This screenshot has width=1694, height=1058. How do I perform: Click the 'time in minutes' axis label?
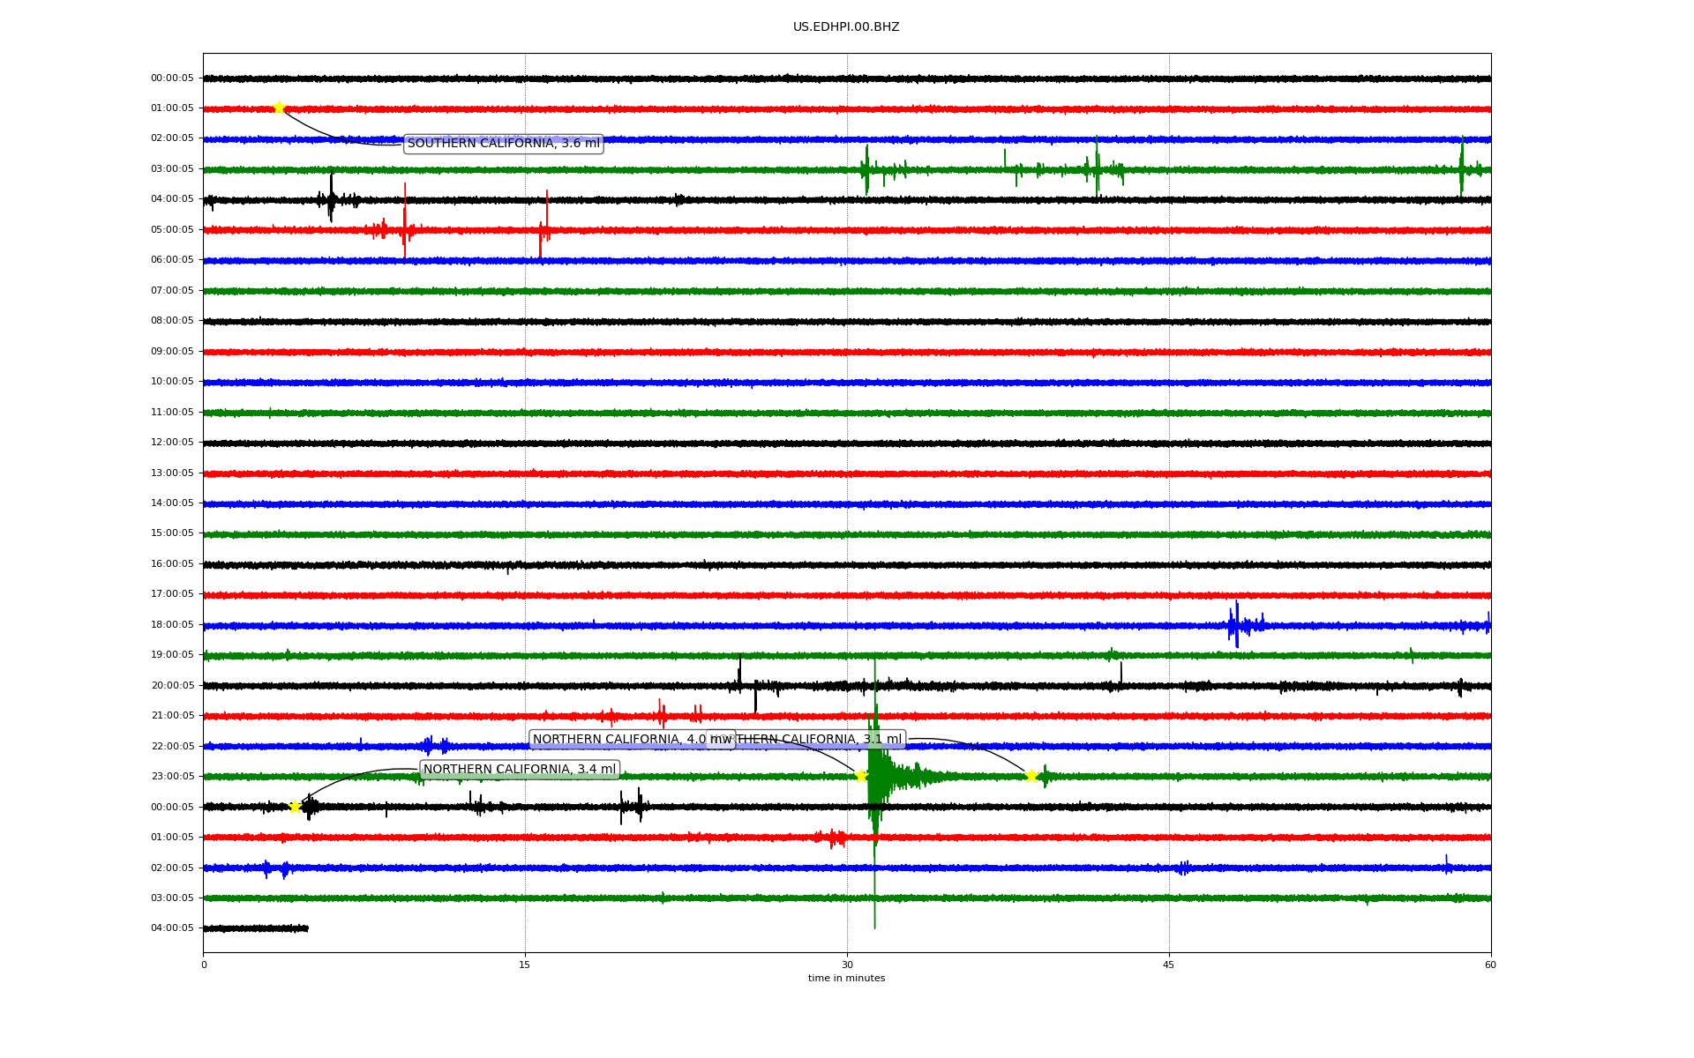tap(845, 978)
